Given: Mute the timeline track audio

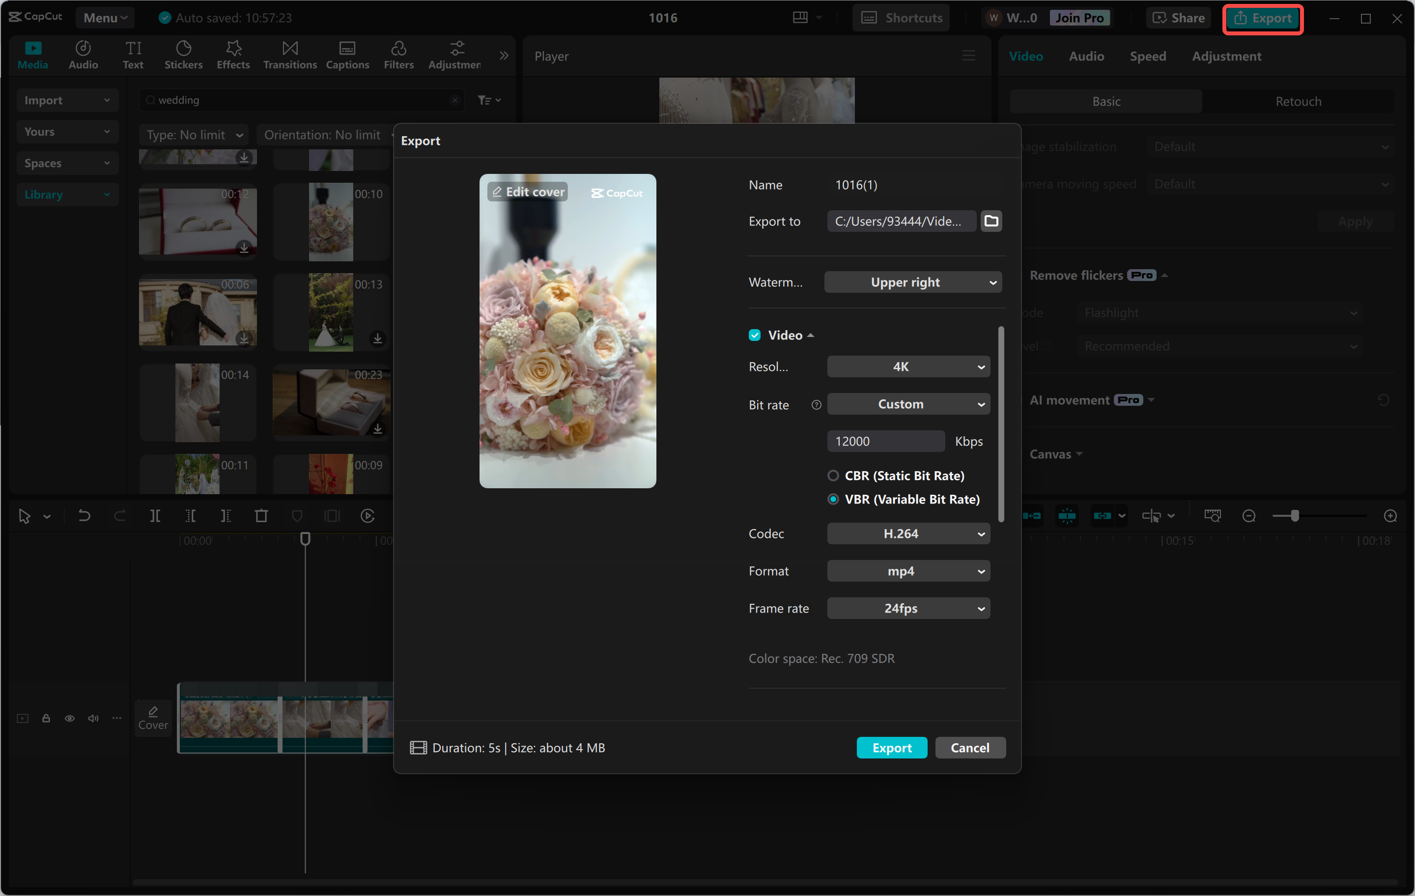Looking at the screenshot, I should point(93,718).
